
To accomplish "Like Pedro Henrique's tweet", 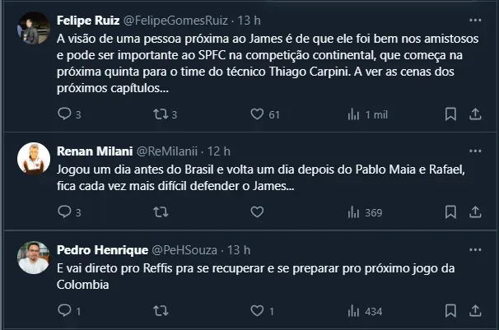I will [x=256, y=311].
